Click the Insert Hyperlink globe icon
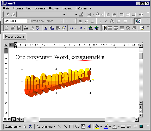 [90, 28]
